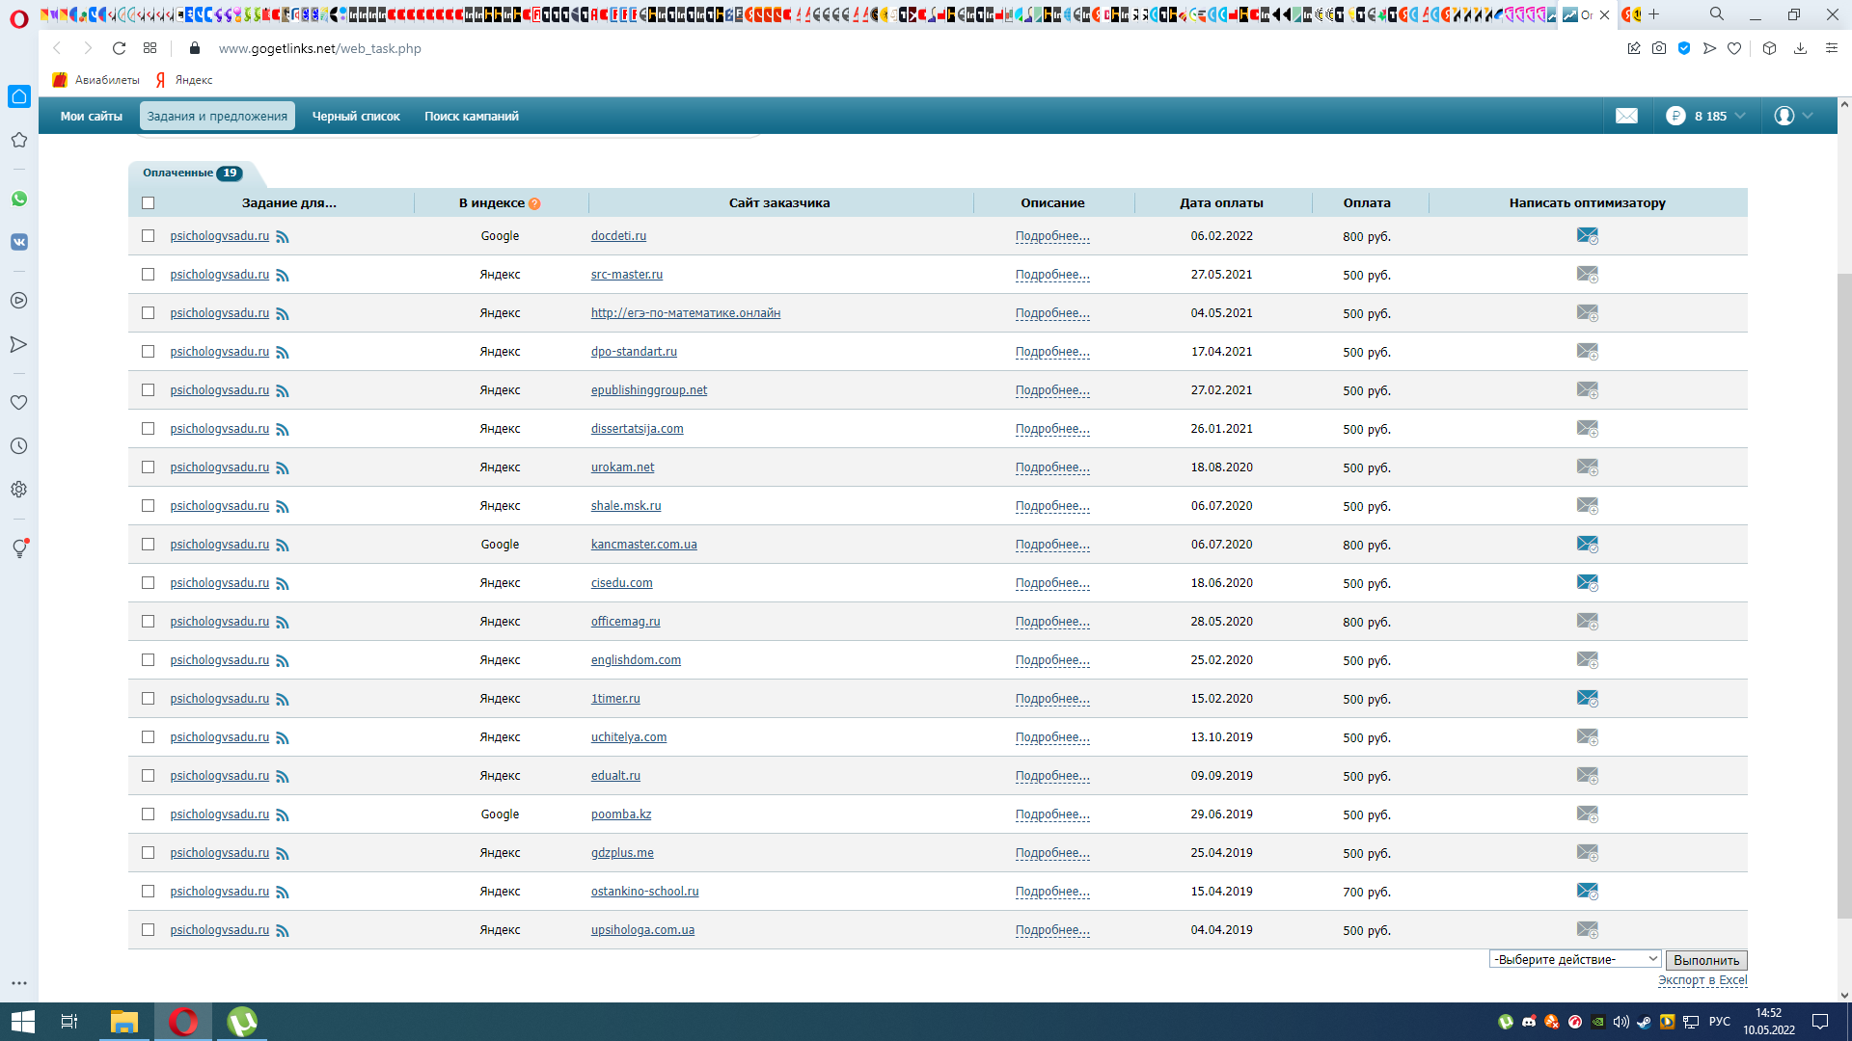
Task: Open Черный список menu item
Action: point(356,116)
